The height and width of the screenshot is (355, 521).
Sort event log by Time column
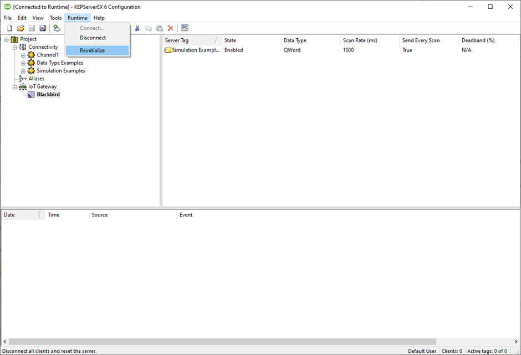click(67, 215)
